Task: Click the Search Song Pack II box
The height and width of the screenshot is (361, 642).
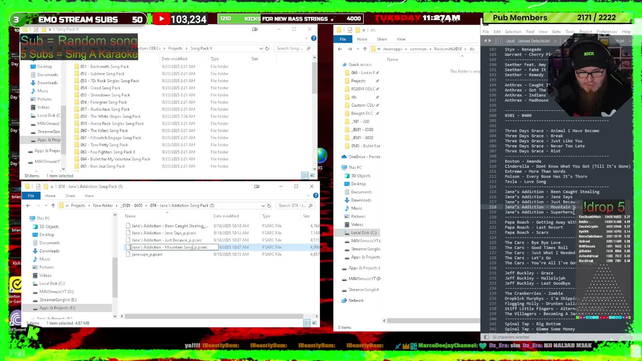Action: coord(292,49)
